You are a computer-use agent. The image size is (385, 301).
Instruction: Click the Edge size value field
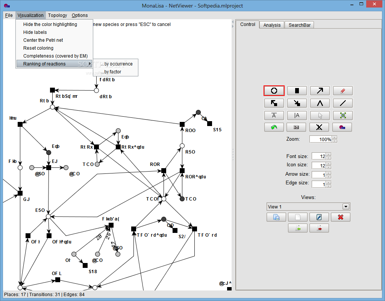(x=319, y=184)
